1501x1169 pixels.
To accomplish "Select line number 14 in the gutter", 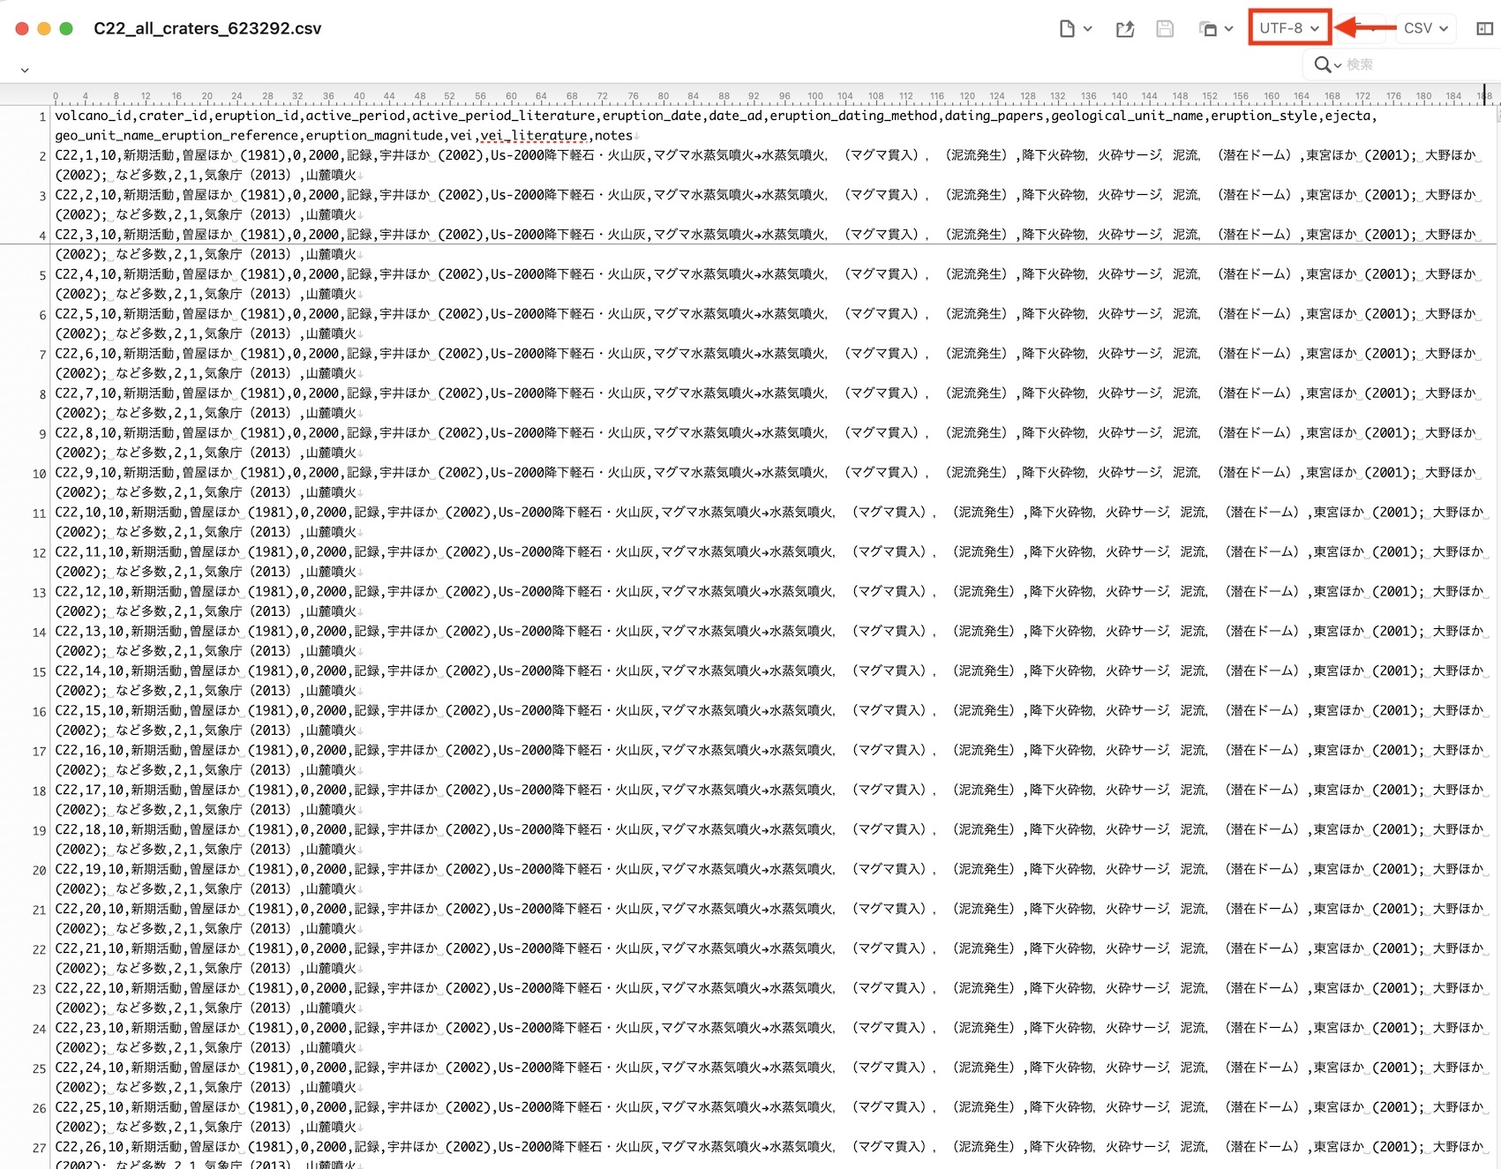I will click(39, 633).
